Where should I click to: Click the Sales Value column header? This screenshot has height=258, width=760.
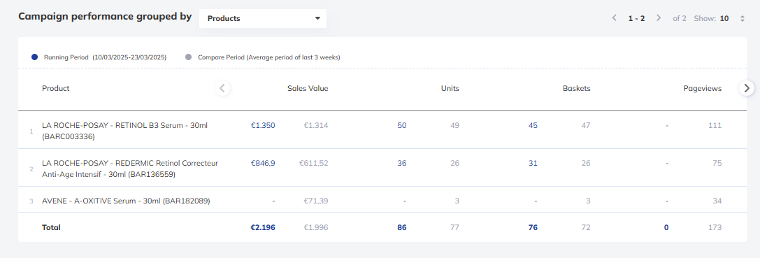[x=308, y=88]
